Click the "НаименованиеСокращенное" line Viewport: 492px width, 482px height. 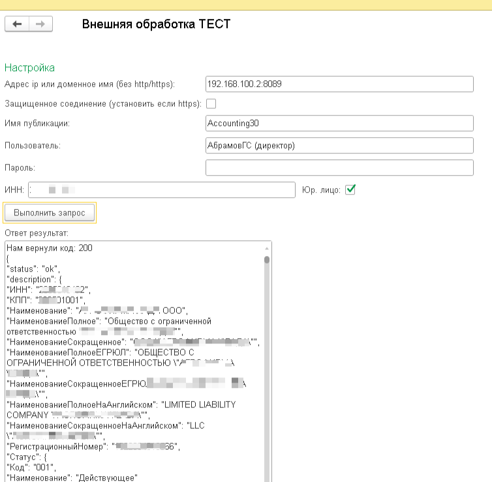[133, 342]
